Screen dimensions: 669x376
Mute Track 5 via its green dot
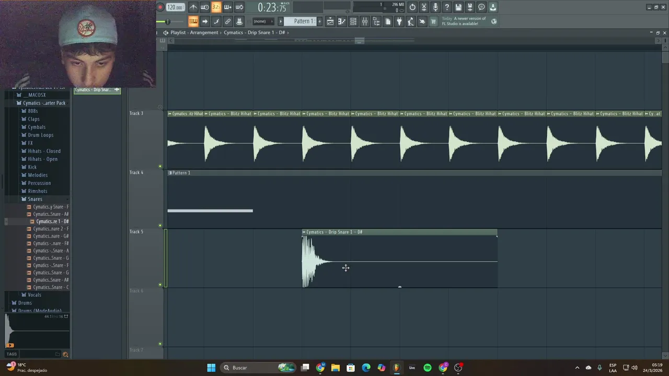(160, 285)
